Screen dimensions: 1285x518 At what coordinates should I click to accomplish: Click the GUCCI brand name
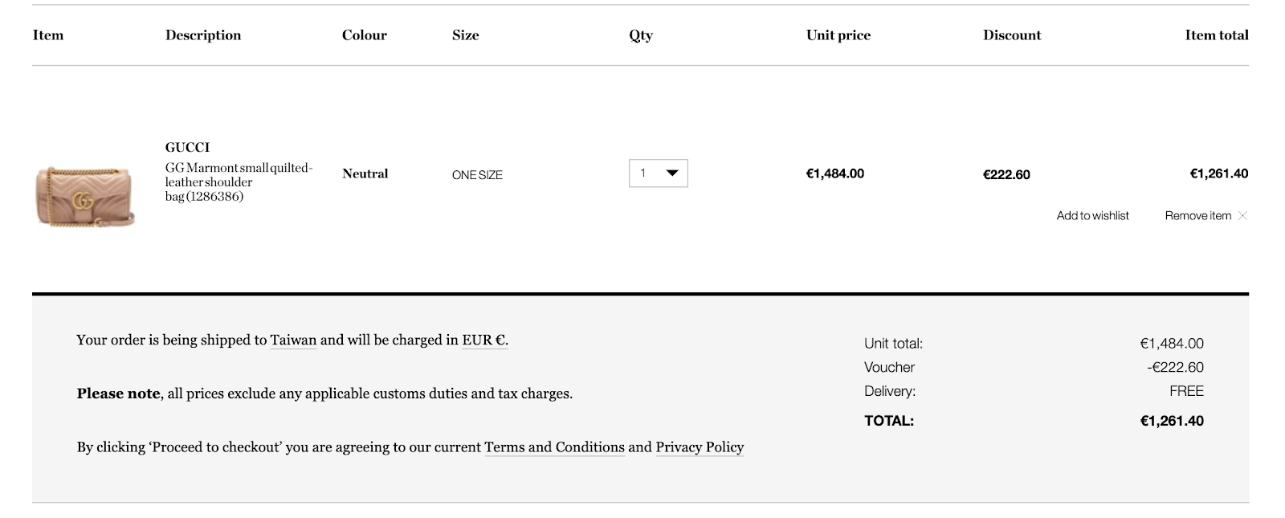[x=187, y=147]
